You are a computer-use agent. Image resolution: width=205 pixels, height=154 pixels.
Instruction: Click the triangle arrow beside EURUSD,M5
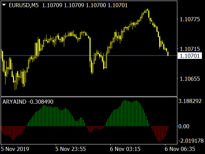[4, 5]
